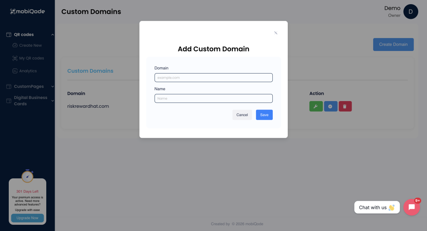Screen dimensions: 427x231
Task: Expand the Digital Business Cards chevron
Action: 53,101
